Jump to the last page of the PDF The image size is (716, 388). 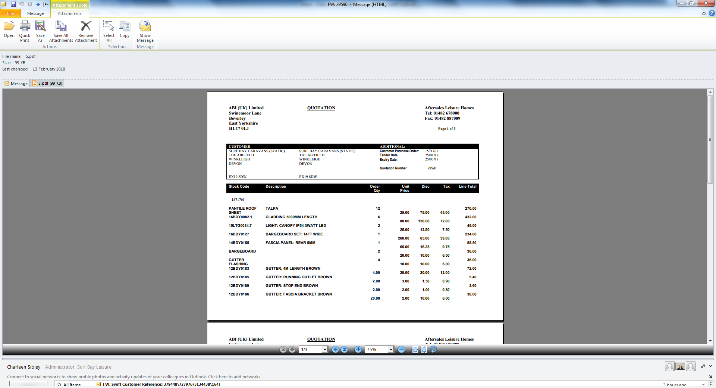pos(344,350)
